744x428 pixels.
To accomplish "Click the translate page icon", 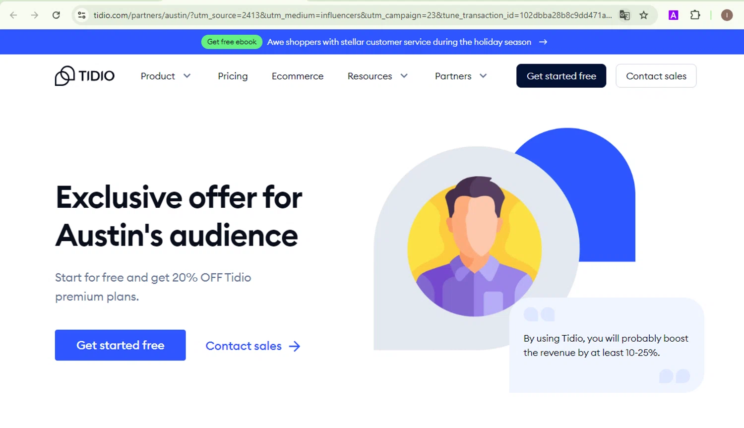I will [624, 15].
